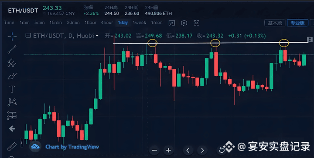Click the 243.33 last price
The image size is (314, 158).
[52, 8]
